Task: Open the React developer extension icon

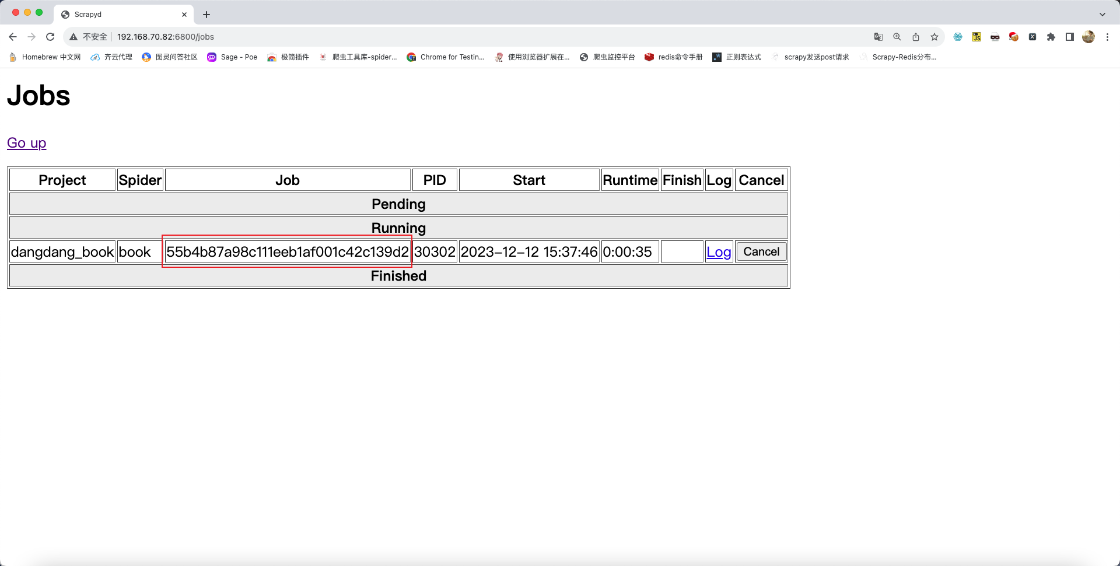Action: point(958,37)
